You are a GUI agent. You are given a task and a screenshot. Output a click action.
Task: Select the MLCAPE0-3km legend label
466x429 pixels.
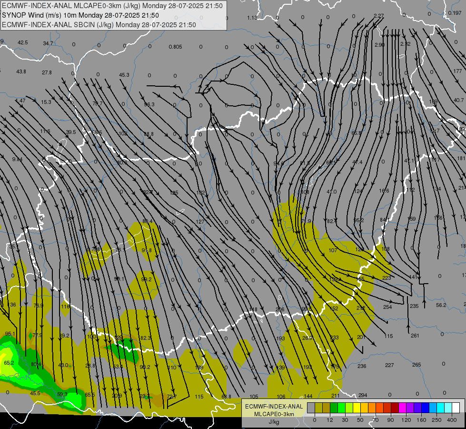274,414
